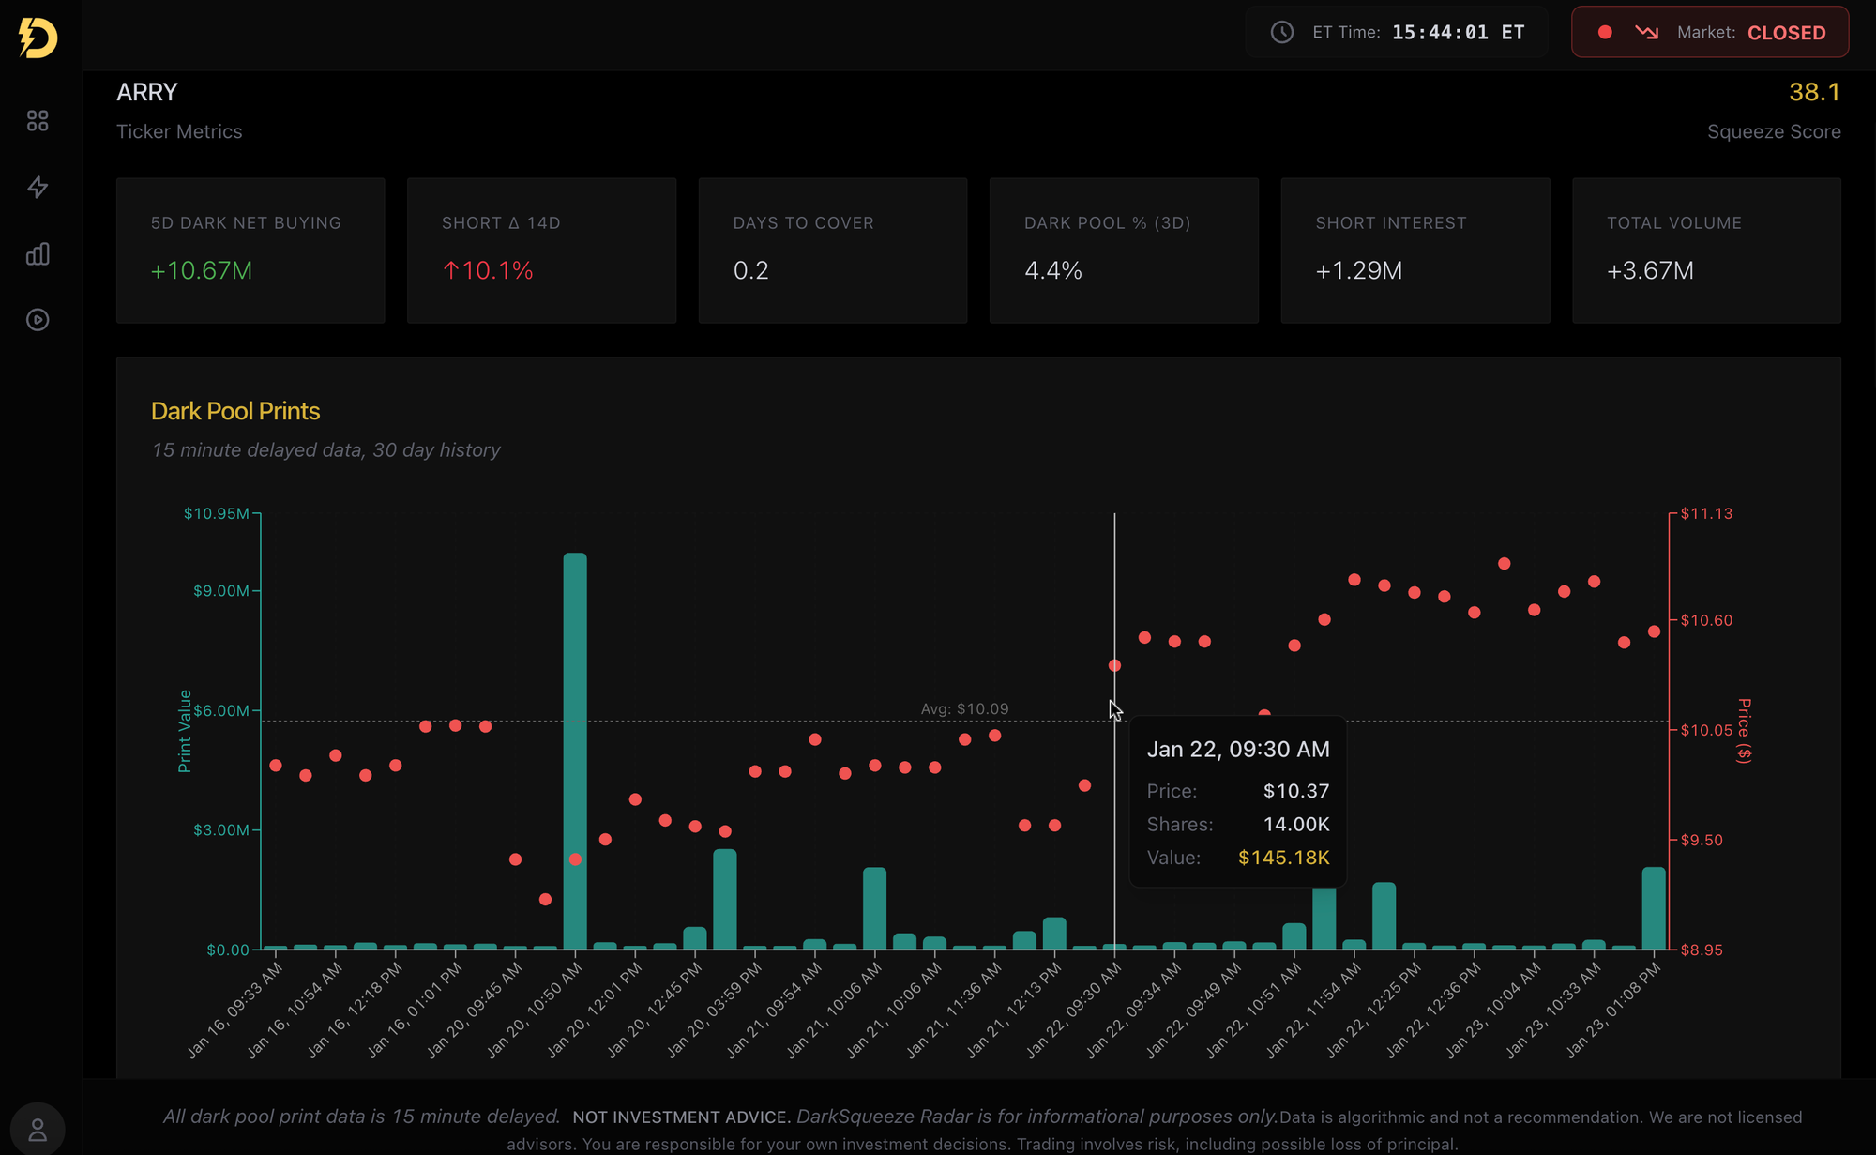
Task: Open the dashboard grid icon in sidebar
Action: (x=38, y=121)
